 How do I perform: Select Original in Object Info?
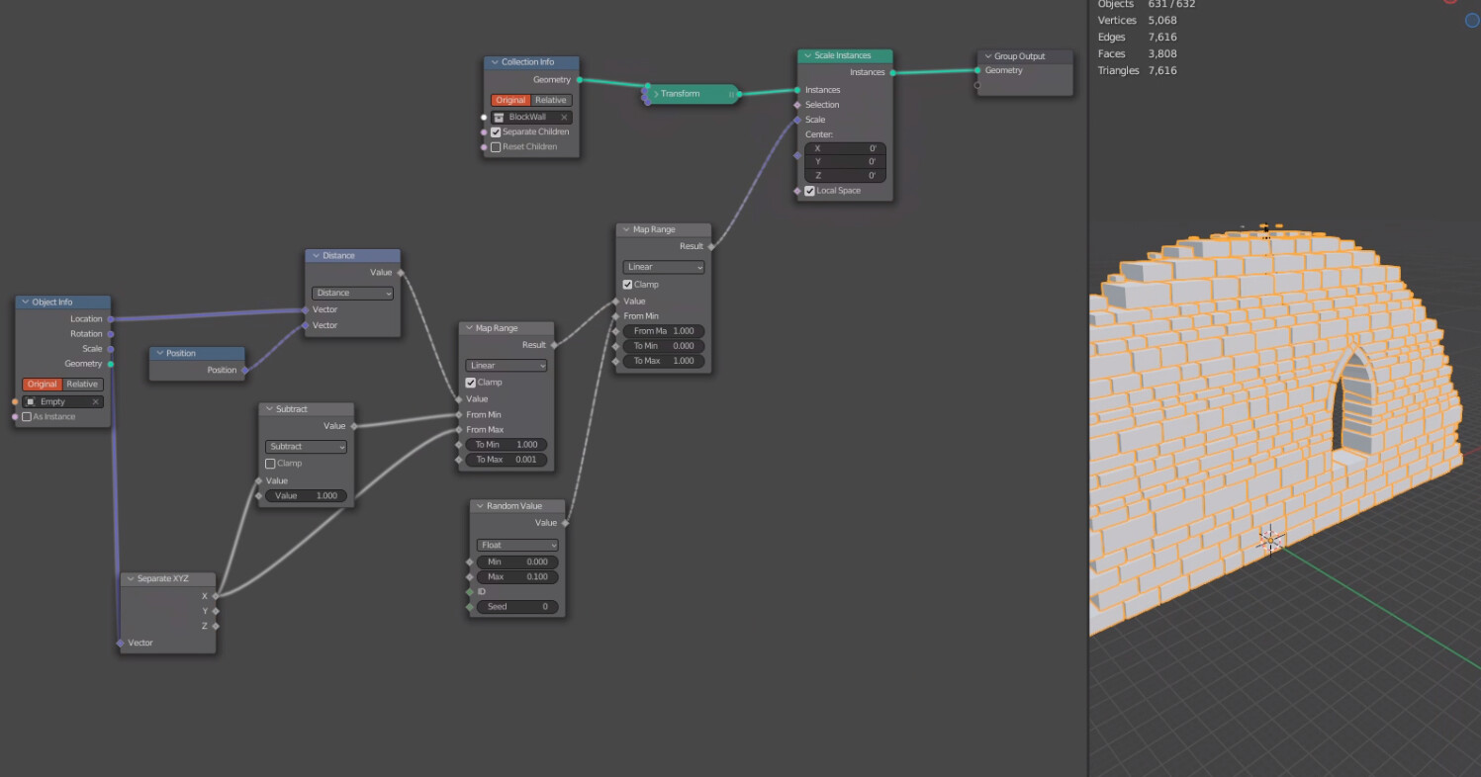43,385
